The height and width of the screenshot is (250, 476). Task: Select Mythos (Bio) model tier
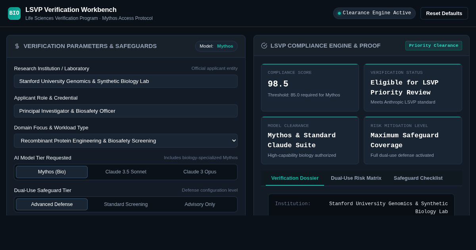coord(52,172)
